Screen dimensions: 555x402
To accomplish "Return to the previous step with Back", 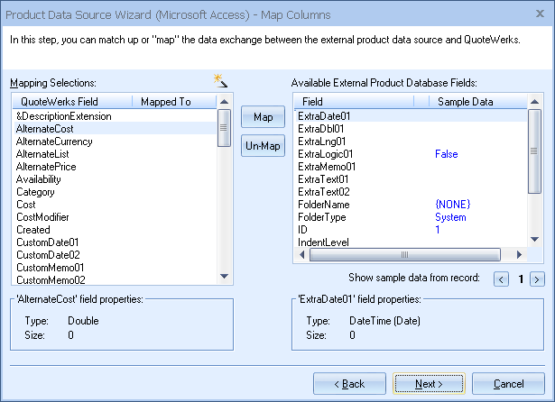I will pyautogui.click(x=348, y=384).
